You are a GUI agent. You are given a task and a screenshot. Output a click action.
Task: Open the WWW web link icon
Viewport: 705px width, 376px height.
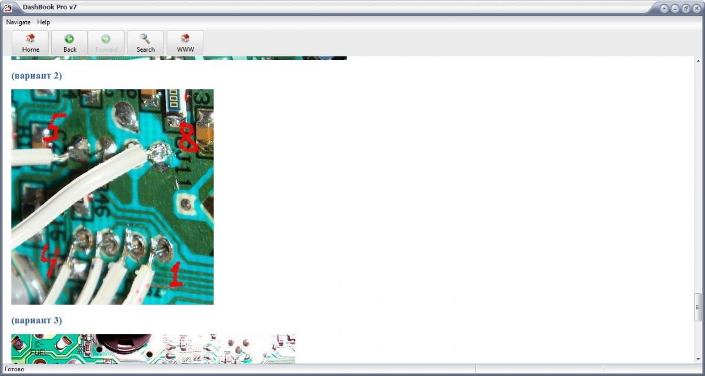185,43
